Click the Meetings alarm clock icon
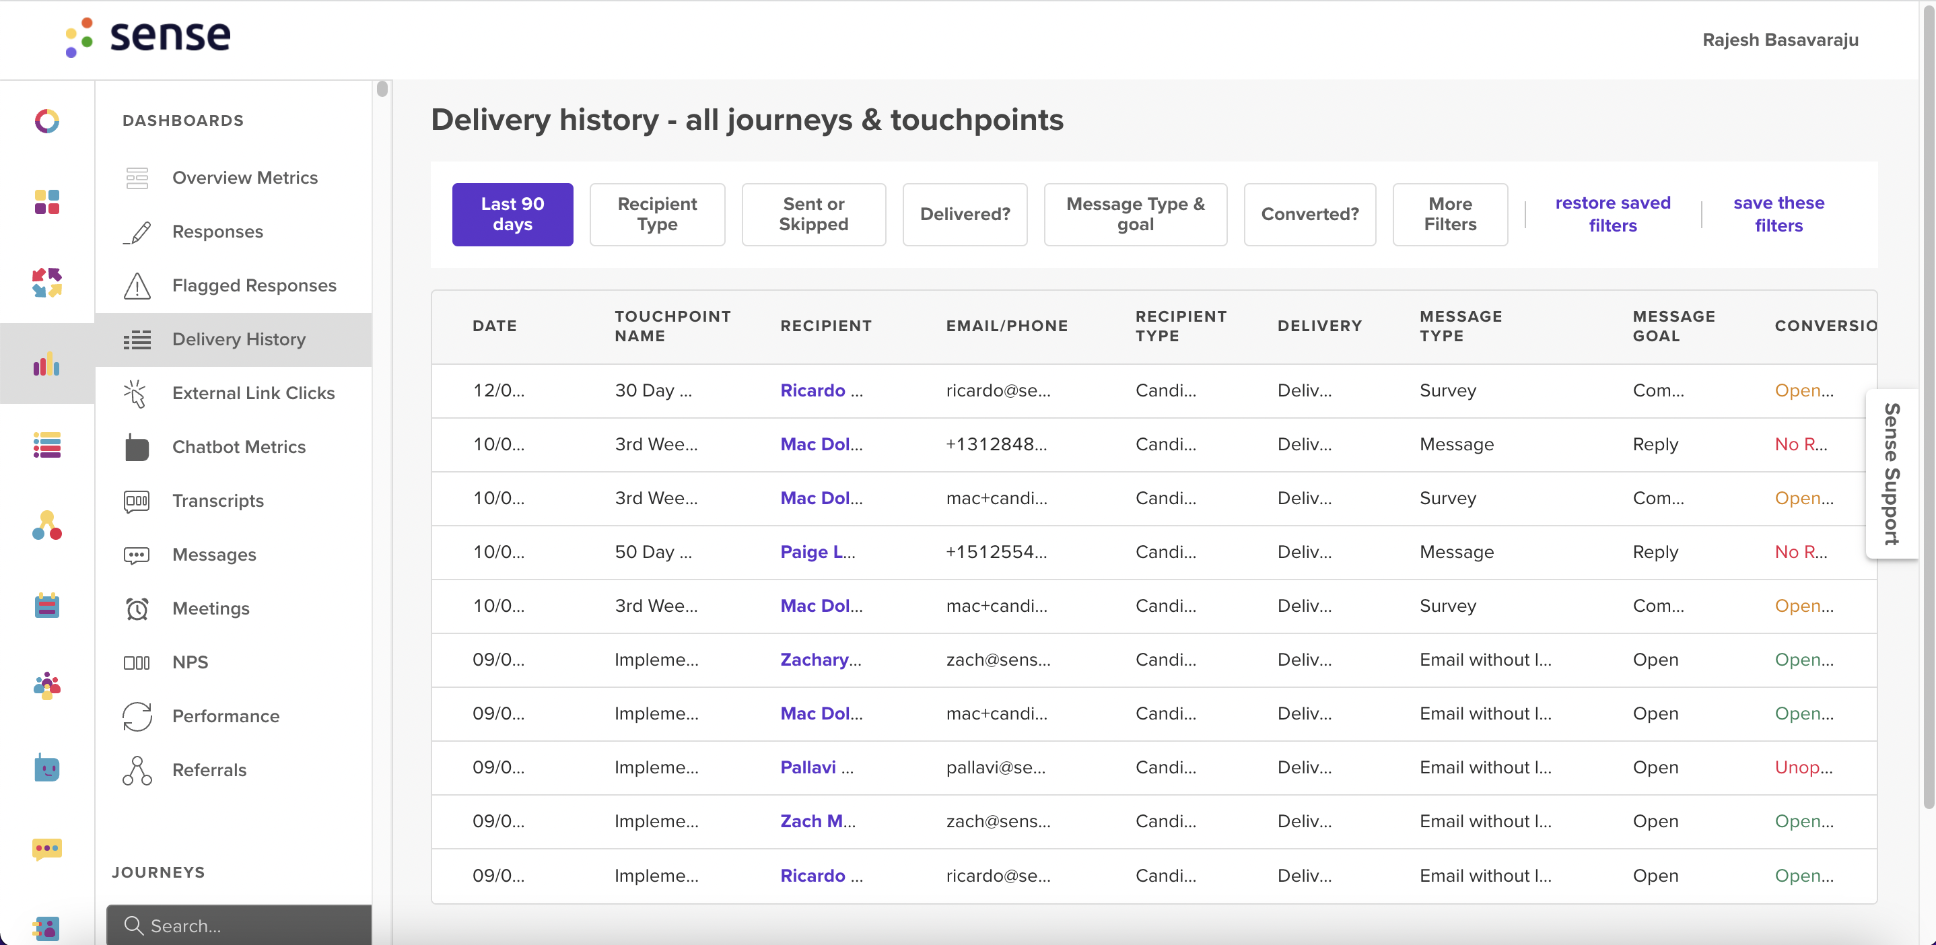Screen dimensions: 1936x945 click(137, 608)
